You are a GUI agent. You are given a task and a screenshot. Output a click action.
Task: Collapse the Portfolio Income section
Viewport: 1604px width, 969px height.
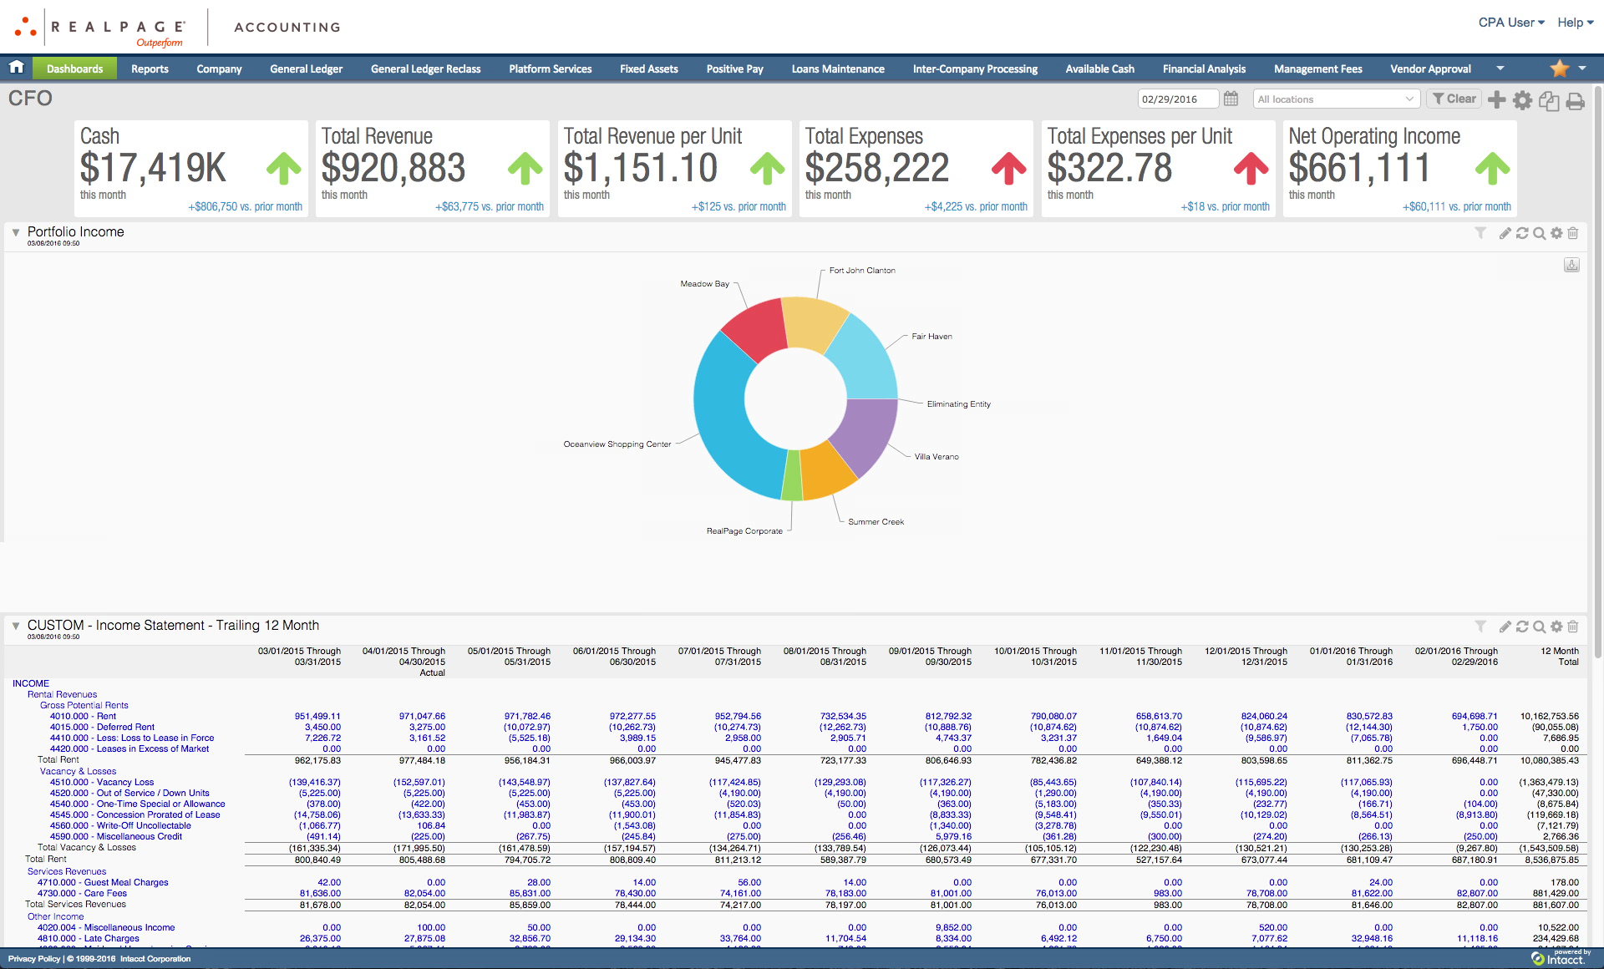[16, 232]
